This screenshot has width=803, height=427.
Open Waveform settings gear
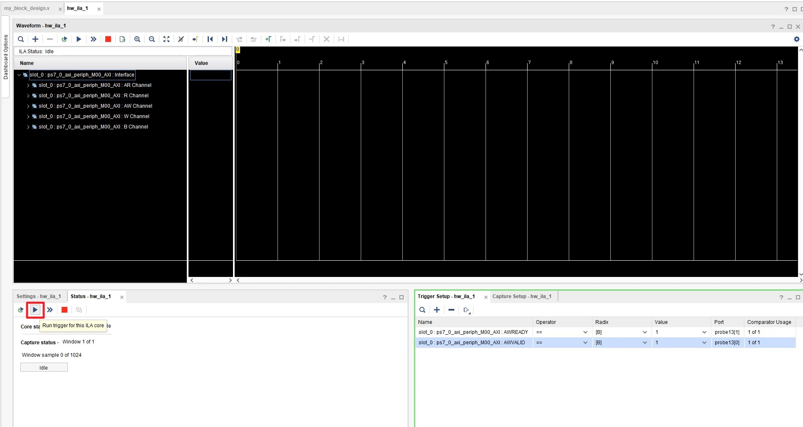[796, 39]
